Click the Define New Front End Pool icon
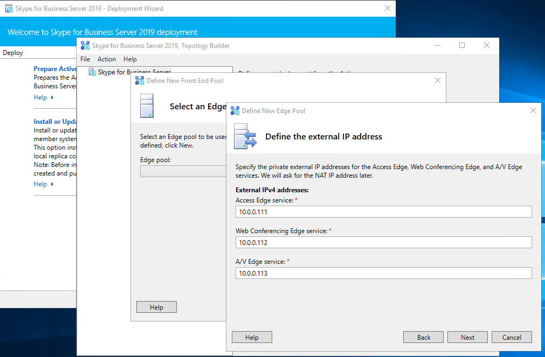This screenshot has width=545, height=357. tap(140, 81)
